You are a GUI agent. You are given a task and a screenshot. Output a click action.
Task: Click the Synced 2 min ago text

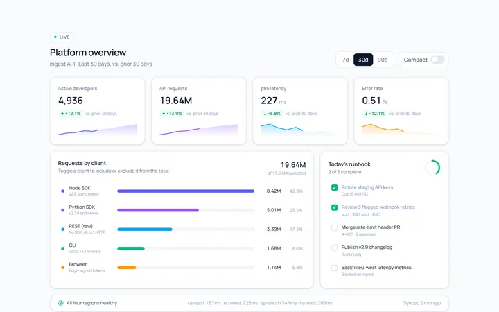tap(422, 303)
